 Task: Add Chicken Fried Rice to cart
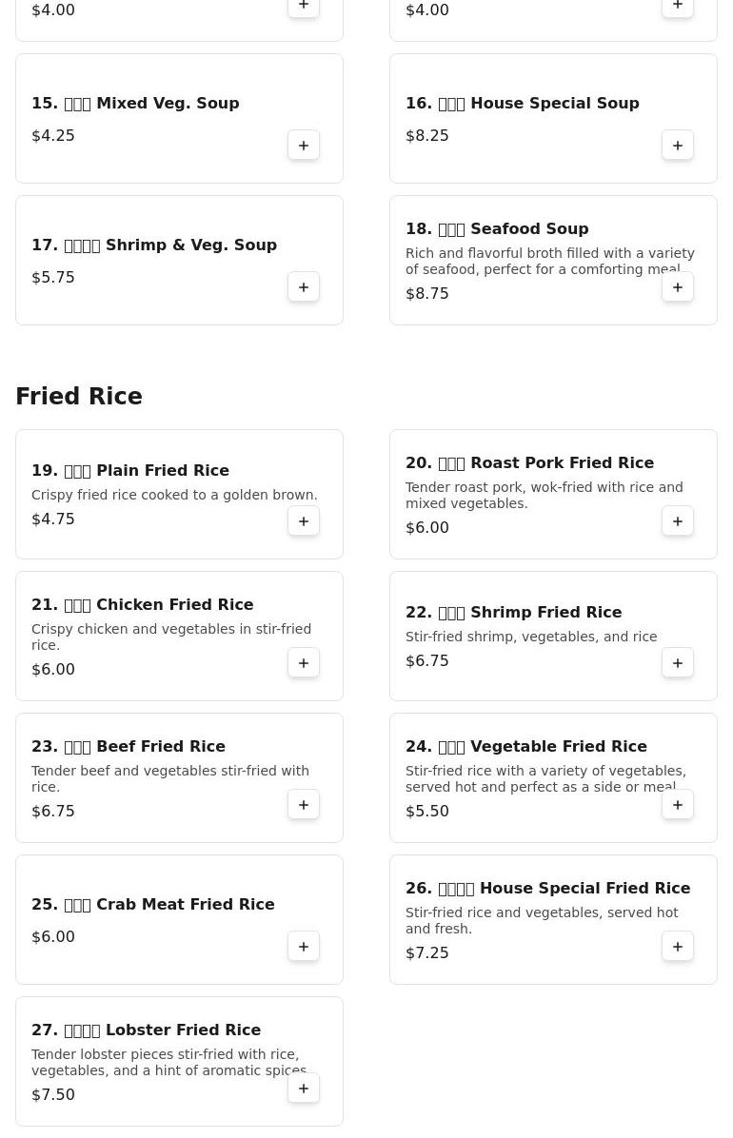(304, 663)
